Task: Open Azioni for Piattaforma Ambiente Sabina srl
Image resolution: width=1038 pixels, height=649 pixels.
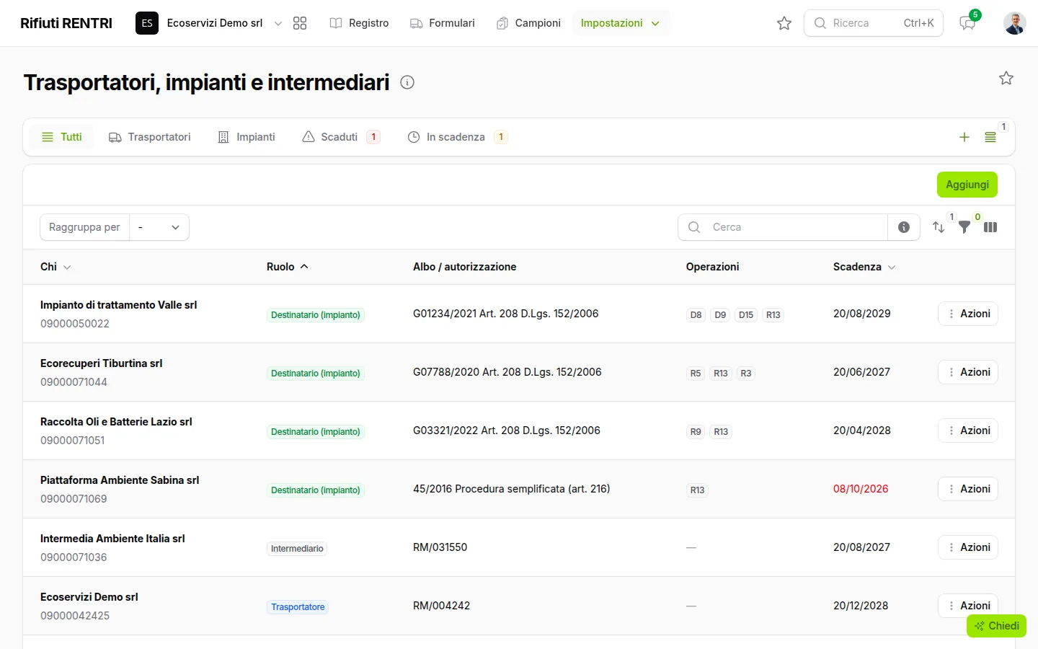Action: (x=968, y=489)
